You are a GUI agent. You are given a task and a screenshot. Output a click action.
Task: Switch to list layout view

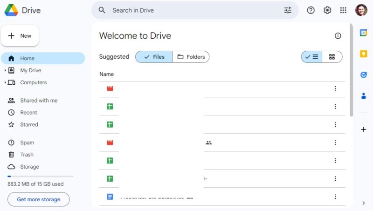tap(311, 57)
